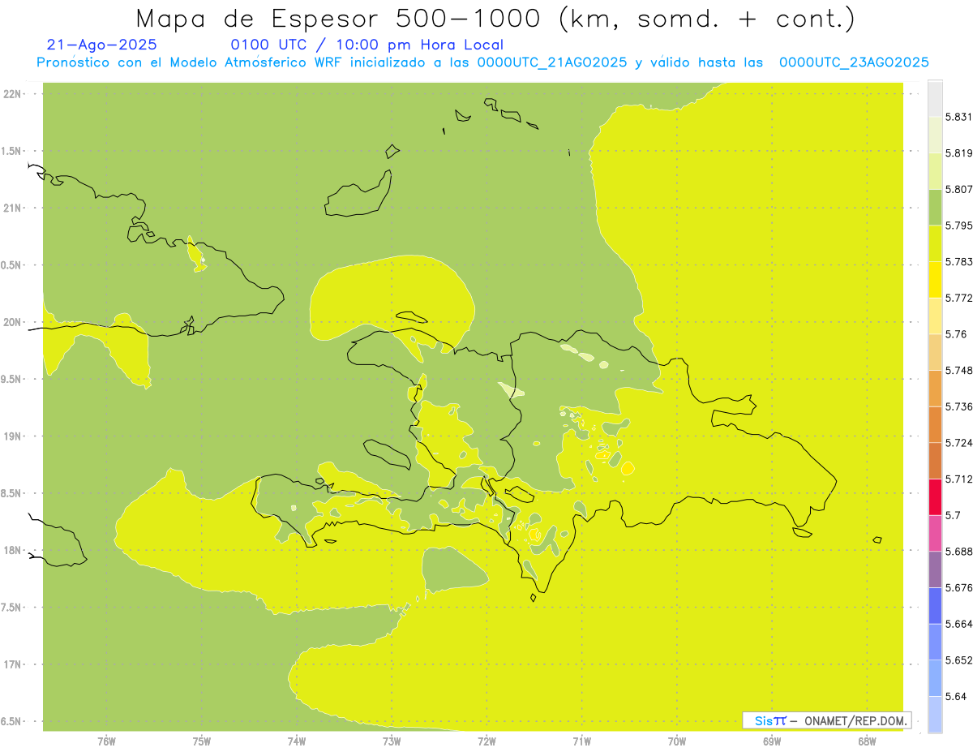This screenshot has height=752, width=973.
Task: Click the latitude label 17N
Action: click(12, 664)
